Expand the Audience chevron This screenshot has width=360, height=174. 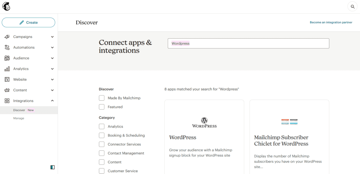click(52, 58)
